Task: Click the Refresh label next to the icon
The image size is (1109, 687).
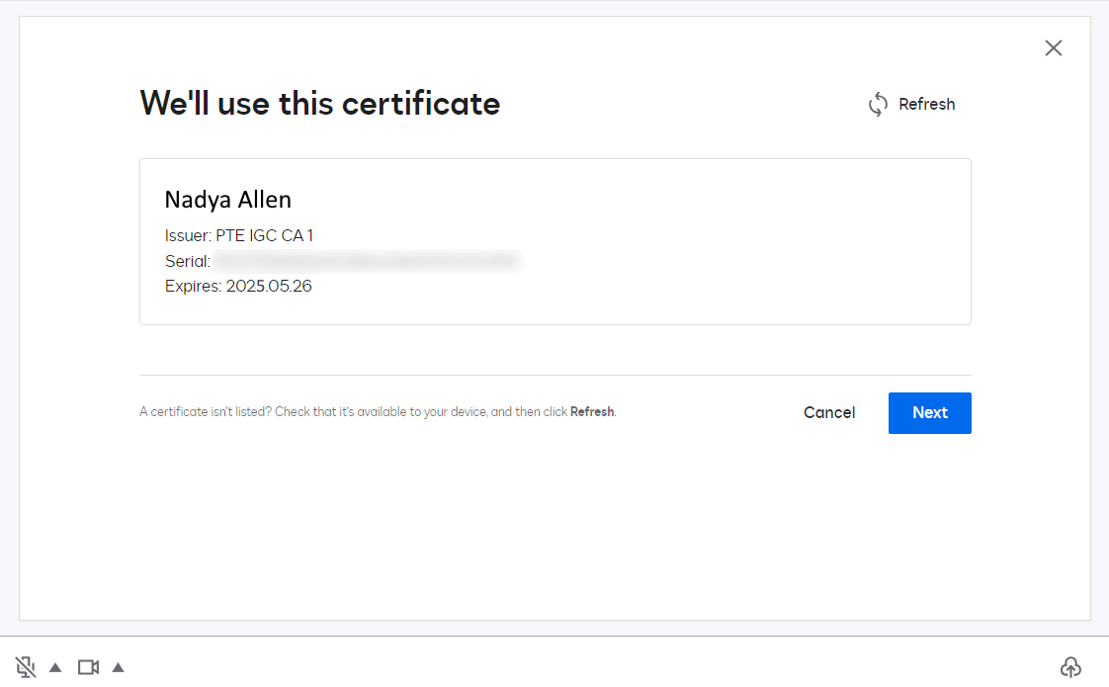Action: [x=927, y=104]
